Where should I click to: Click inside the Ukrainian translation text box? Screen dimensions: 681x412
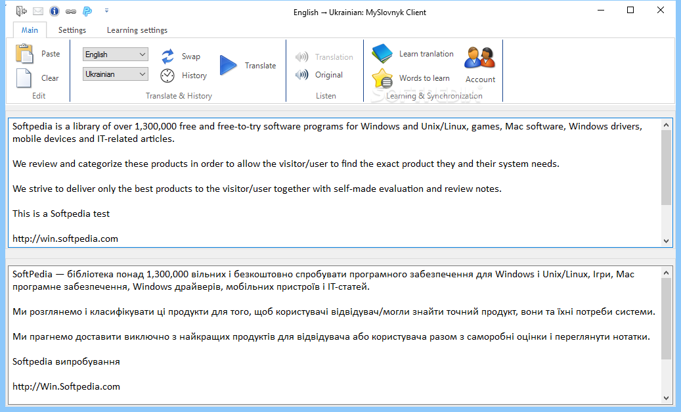click(x=334, y=334)
